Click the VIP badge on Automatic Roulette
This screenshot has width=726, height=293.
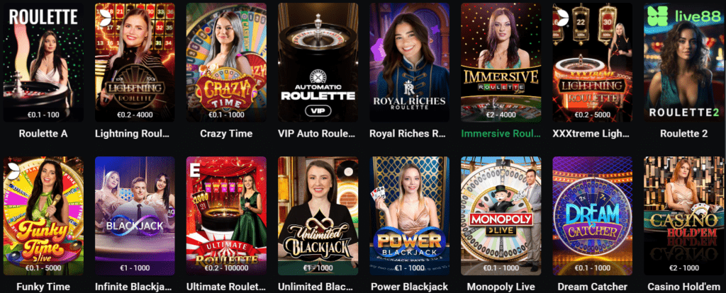pos(318,110)
